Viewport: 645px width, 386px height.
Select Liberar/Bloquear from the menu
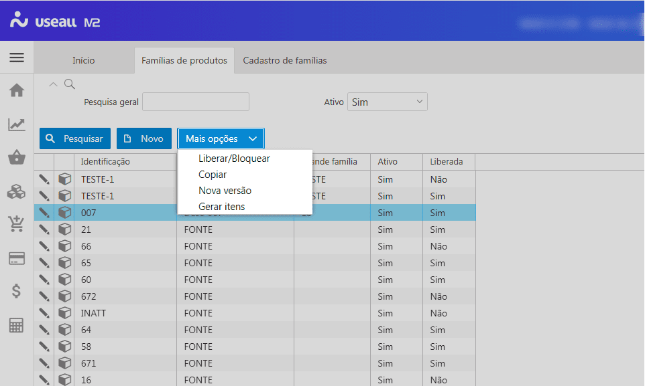tap(234, 159)
